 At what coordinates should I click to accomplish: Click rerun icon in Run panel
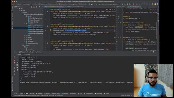coord(14,55)
